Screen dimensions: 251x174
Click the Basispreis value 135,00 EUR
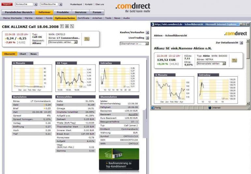click(131, 111)
